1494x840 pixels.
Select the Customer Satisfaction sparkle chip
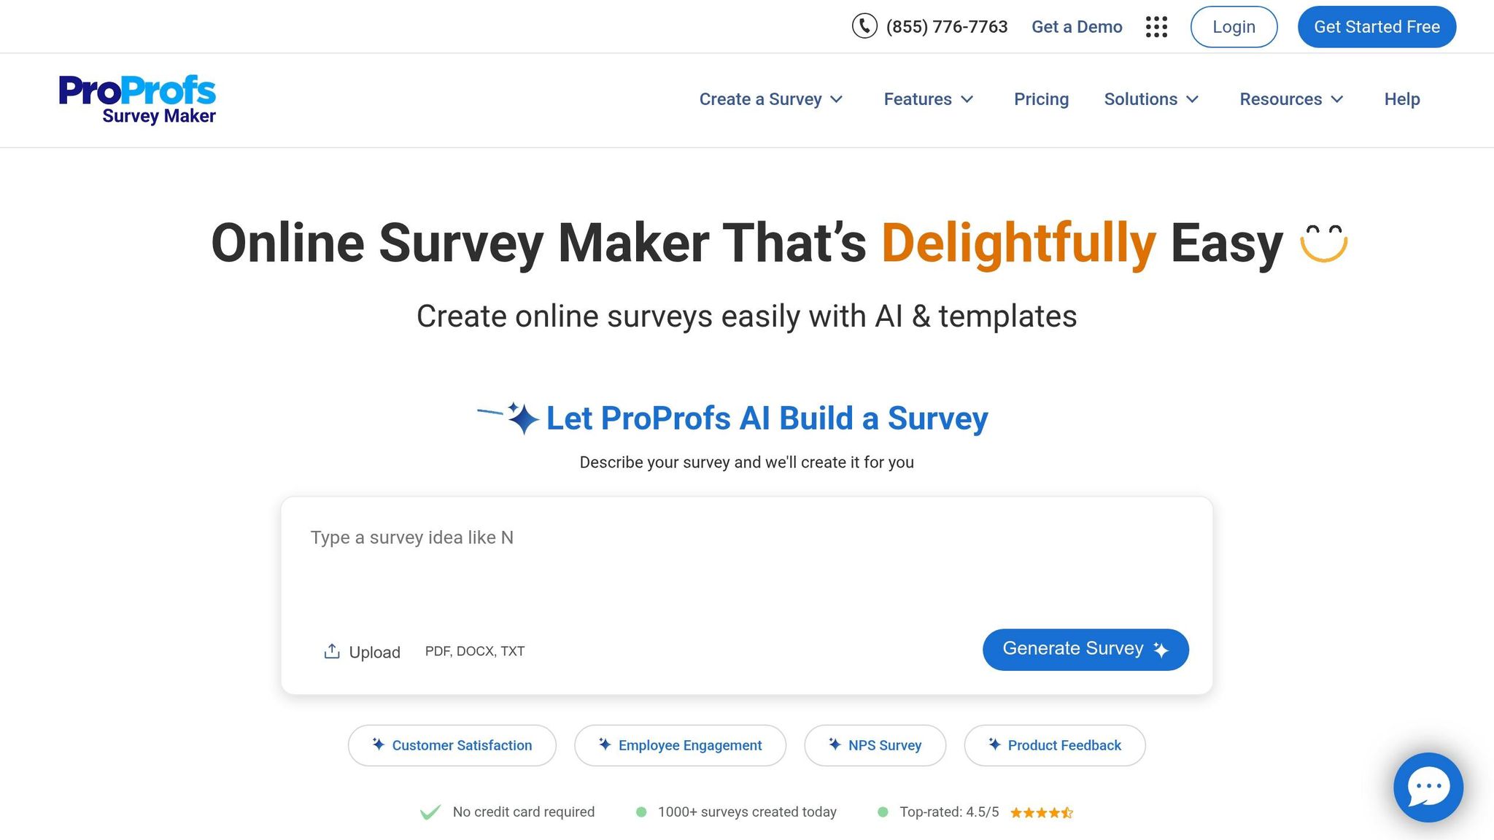click(452, 745)
